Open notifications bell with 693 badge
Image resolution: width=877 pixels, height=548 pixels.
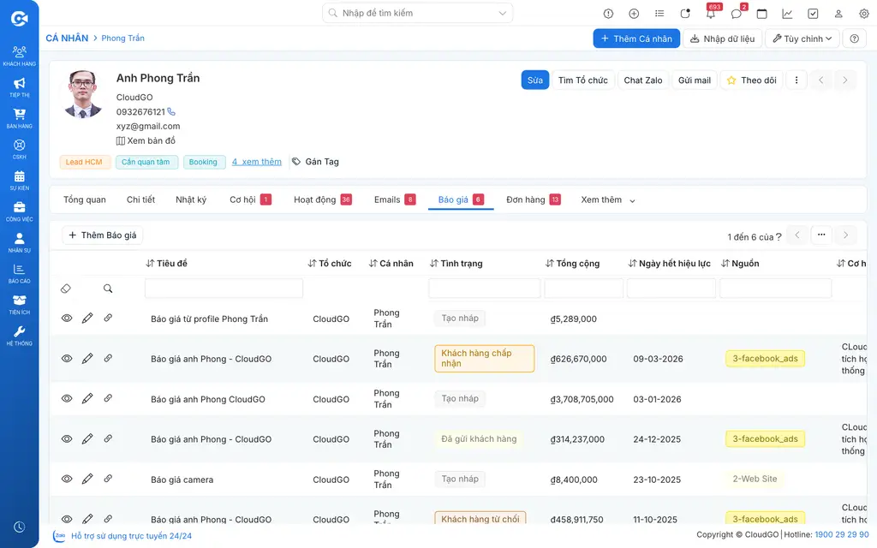711,12
